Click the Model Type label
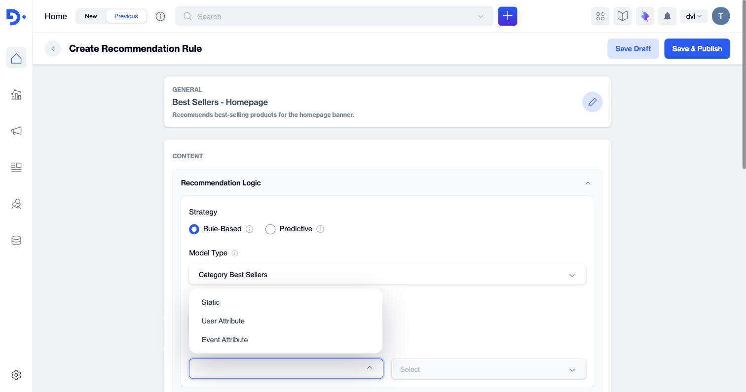Screen dimensions: 746x392 pos(208,253)
